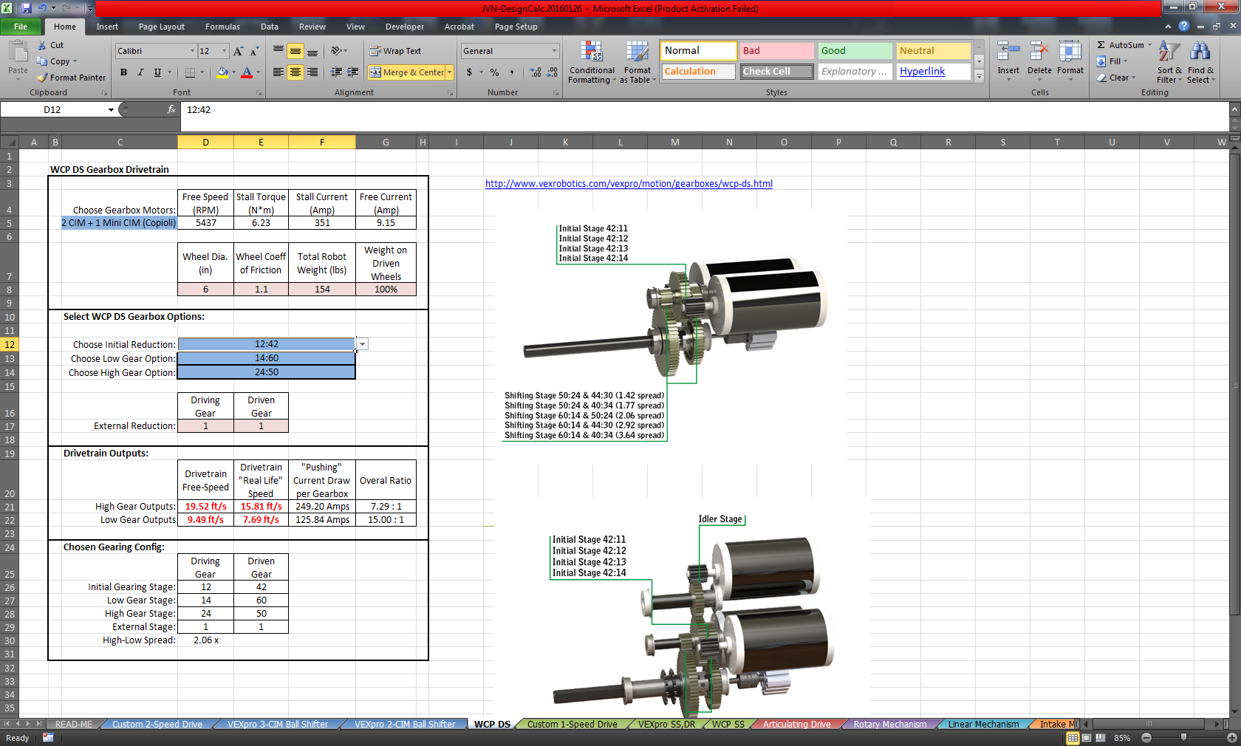
Task: Align text left in cell
Action: [x=278, y=72]
